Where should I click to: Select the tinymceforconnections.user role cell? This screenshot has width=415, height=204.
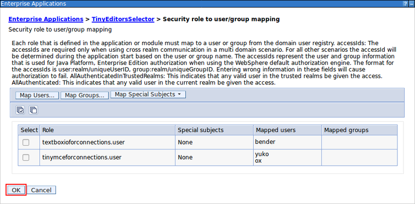(107, 157)
